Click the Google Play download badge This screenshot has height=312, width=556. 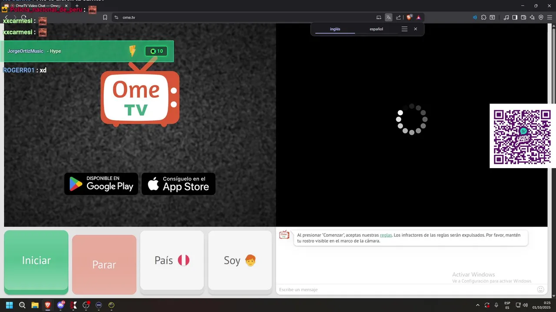pos(101,184)
